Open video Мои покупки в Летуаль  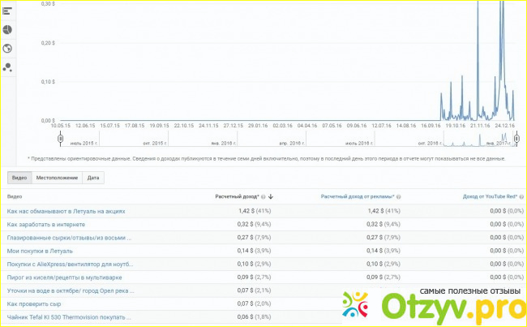(39, 251)
